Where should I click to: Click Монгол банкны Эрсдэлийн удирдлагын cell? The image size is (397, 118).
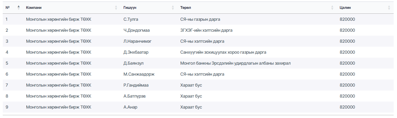[235, 63]
